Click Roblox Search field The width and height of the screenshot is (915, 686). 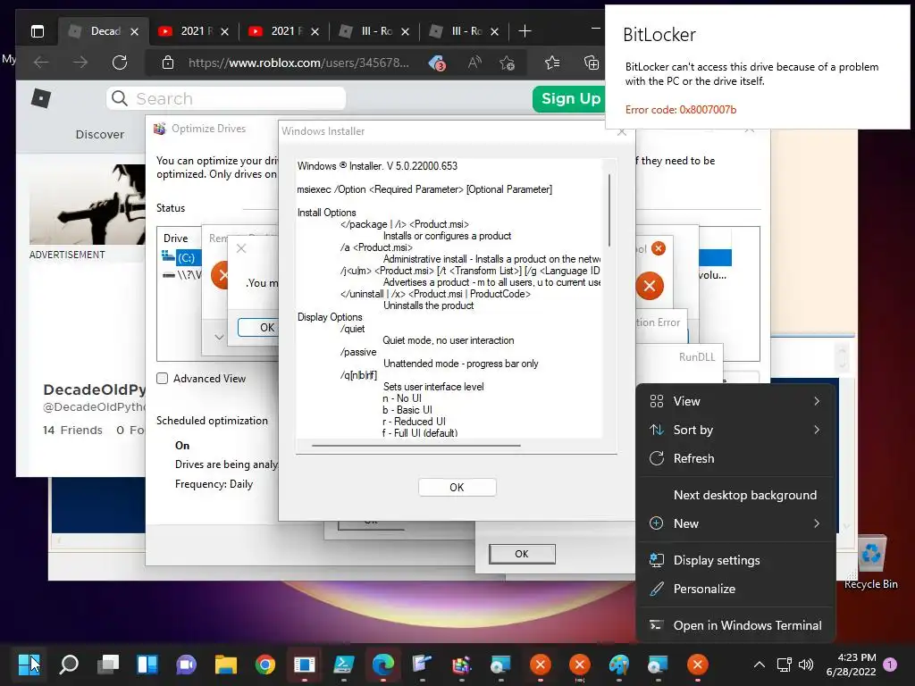tap(226, 98)
